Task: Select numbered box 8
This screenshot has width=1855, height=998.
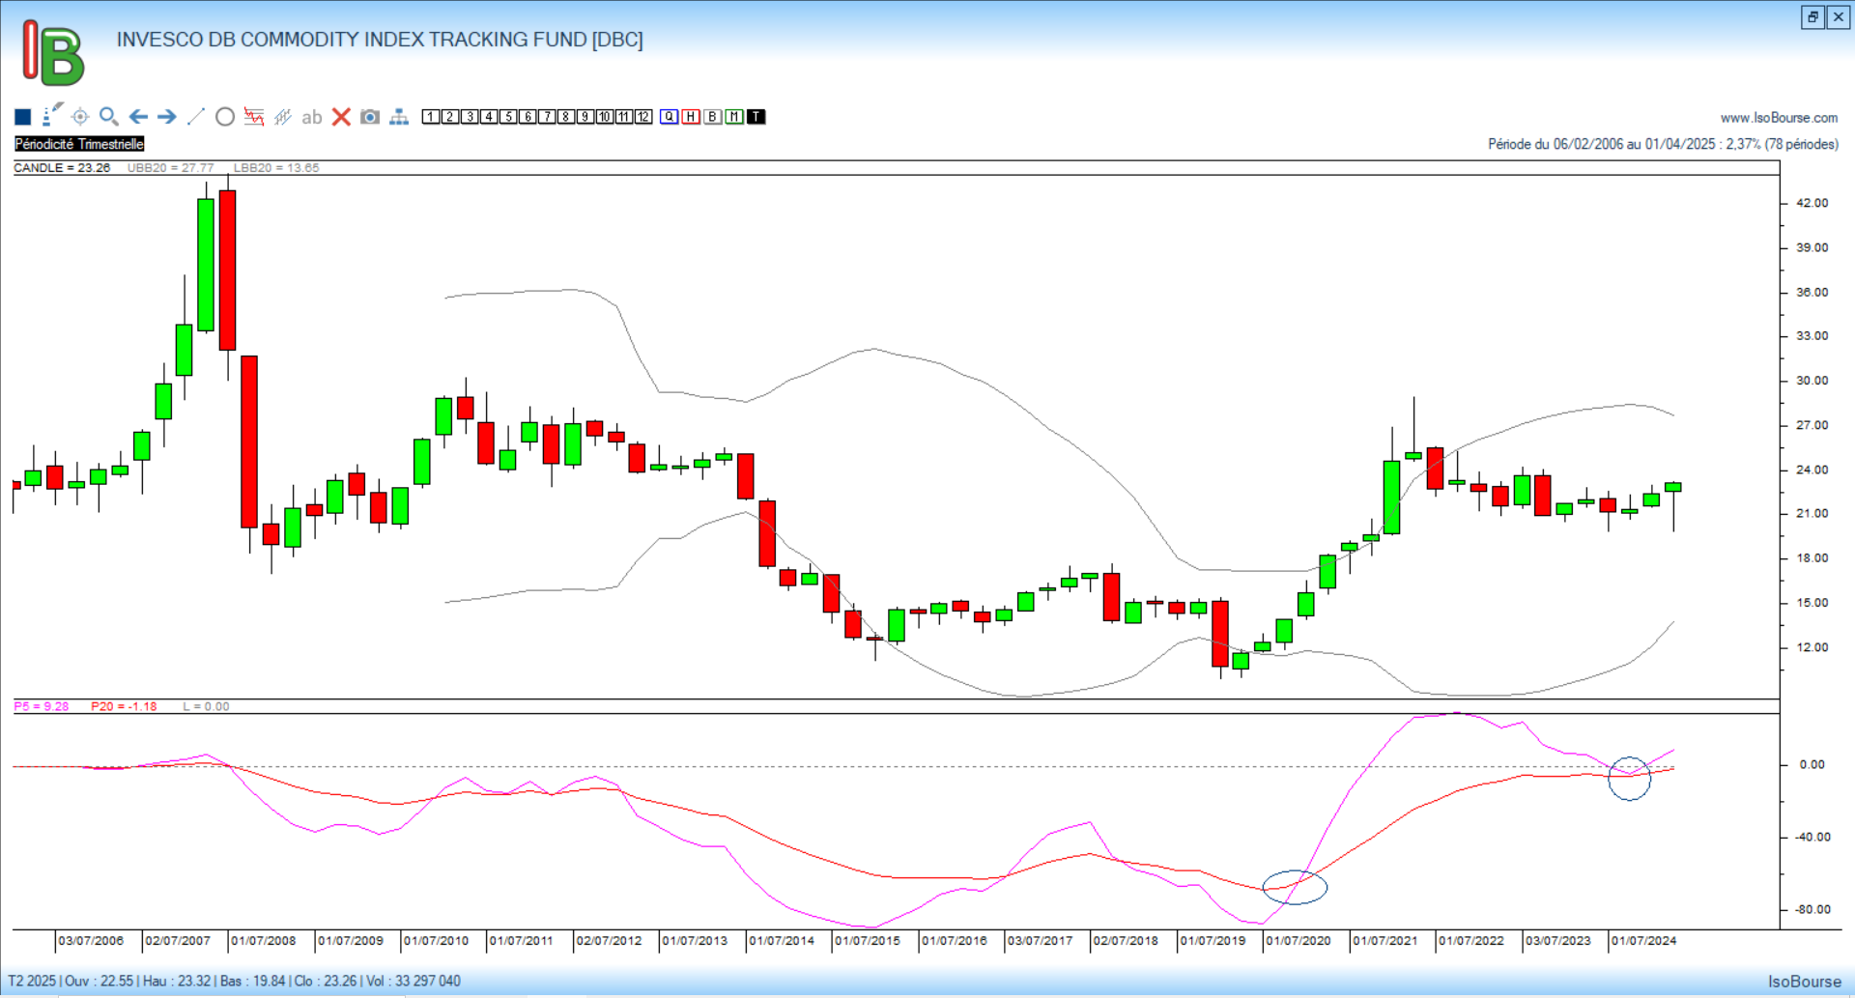Action: click(x=566, y=117)
